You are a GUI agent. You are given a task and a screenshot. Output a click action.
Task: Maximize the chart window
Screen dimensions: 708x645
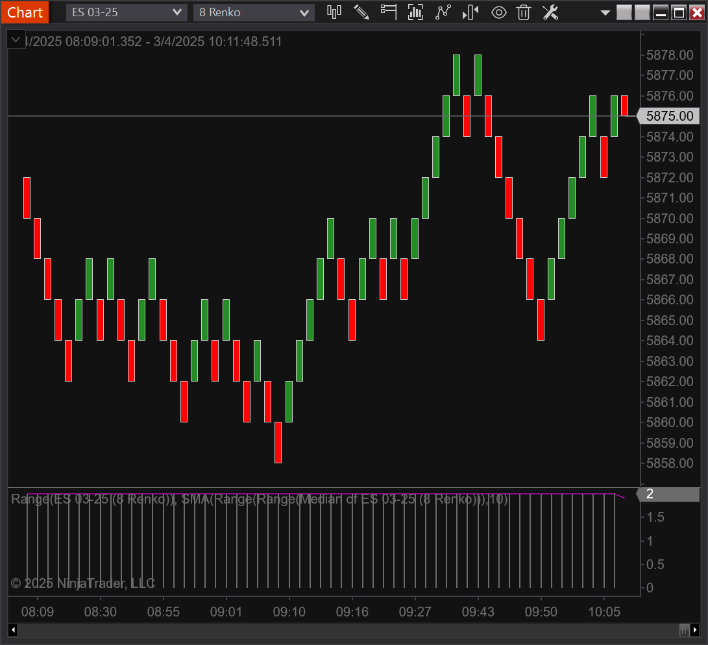pyautogui.click(x=679, y=12)
